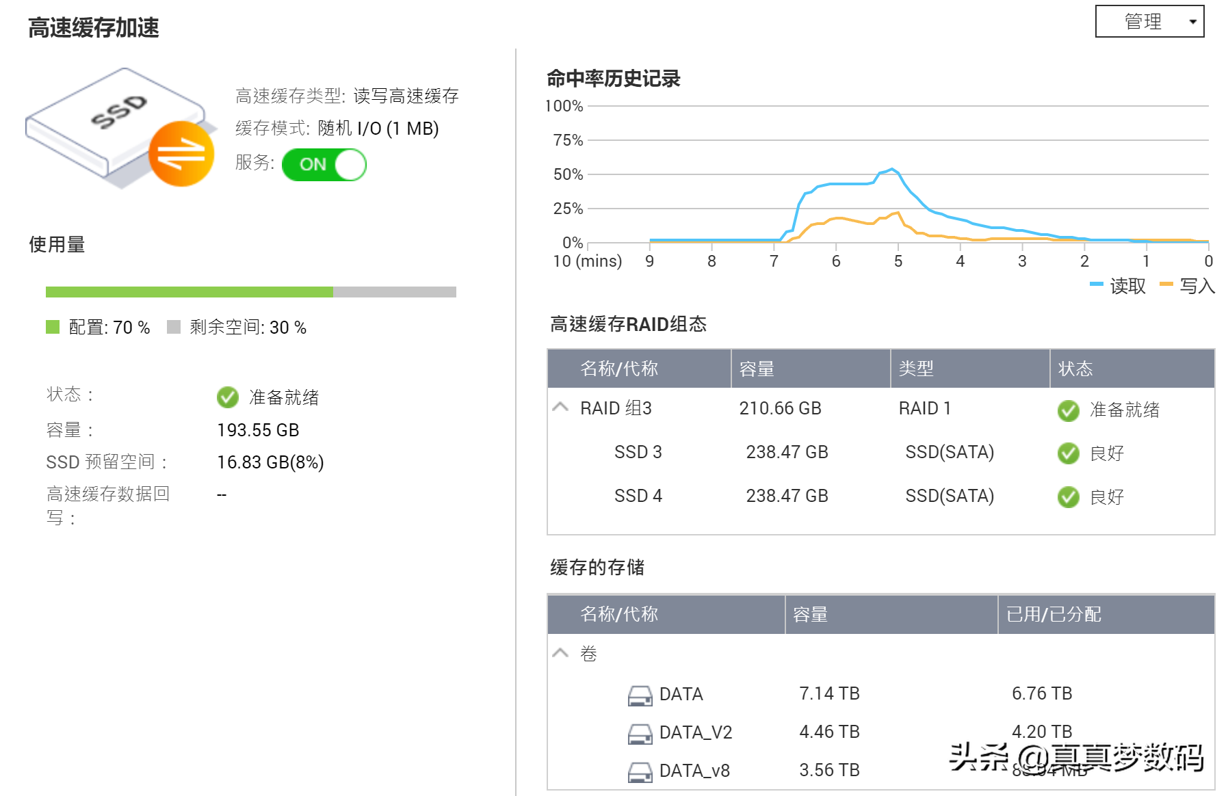Sort by 容量 column in RAID table
The image size is (1228, 796).
[757, 369]
